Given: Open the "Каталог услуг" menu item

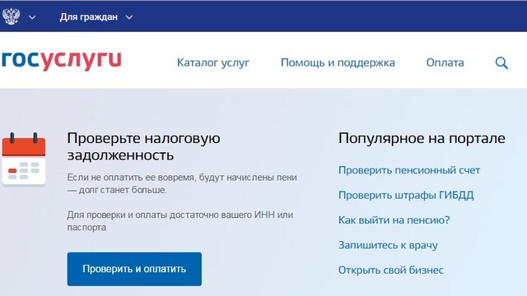Looking at the screenshot, I should (213, 62).
